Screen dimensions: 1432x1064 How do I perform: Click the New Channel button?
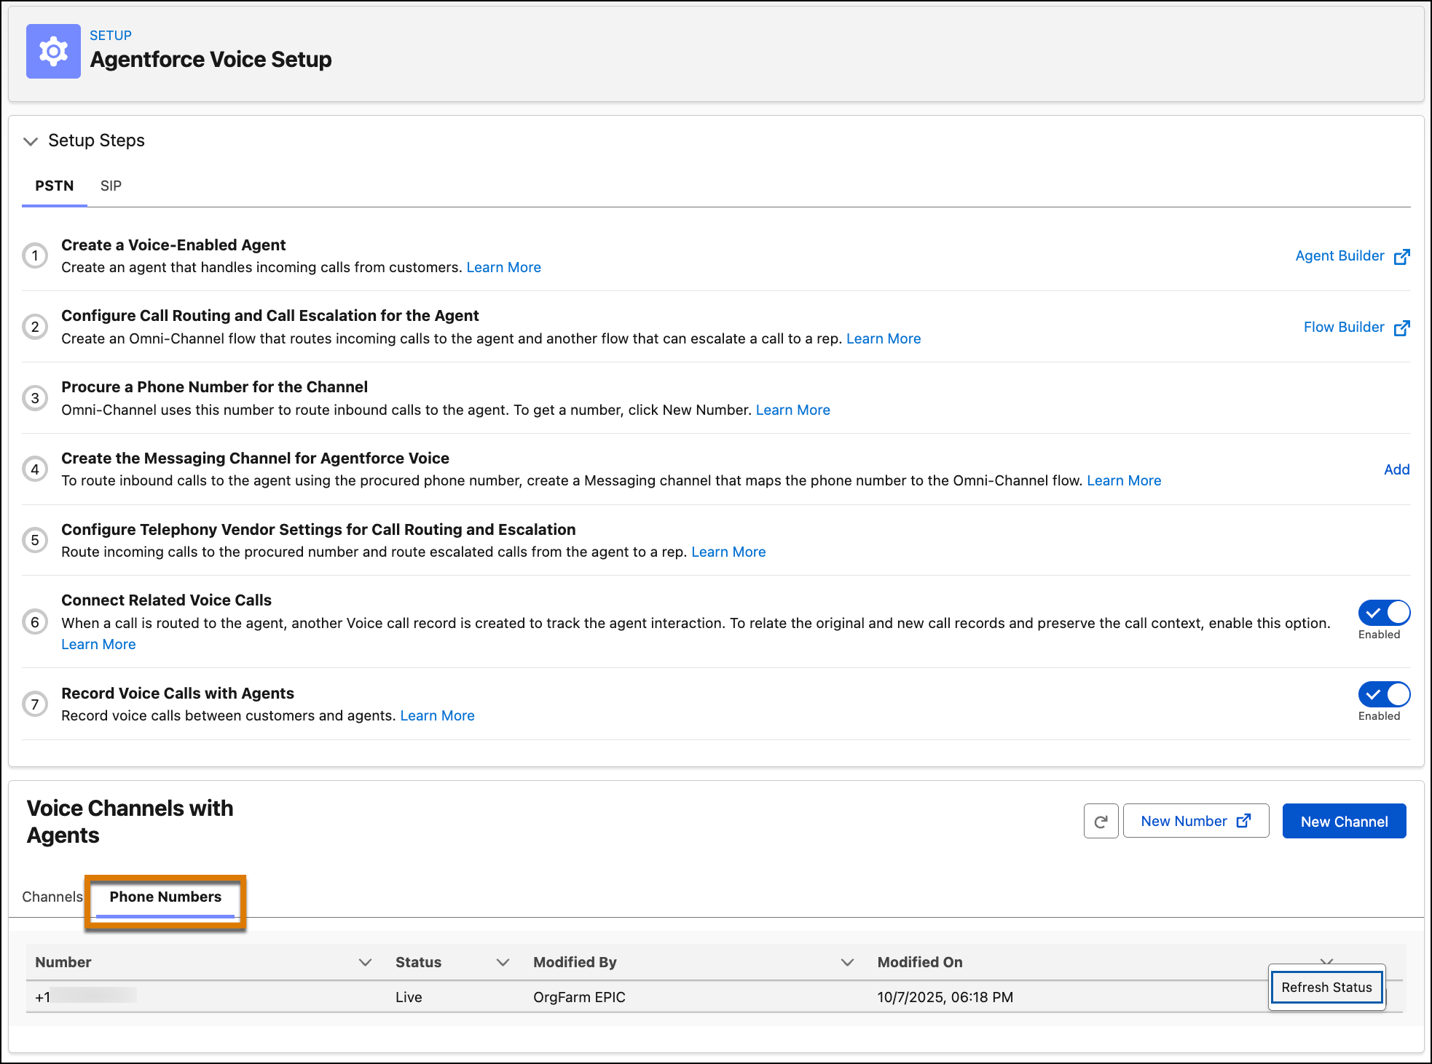pos(1344,821)
